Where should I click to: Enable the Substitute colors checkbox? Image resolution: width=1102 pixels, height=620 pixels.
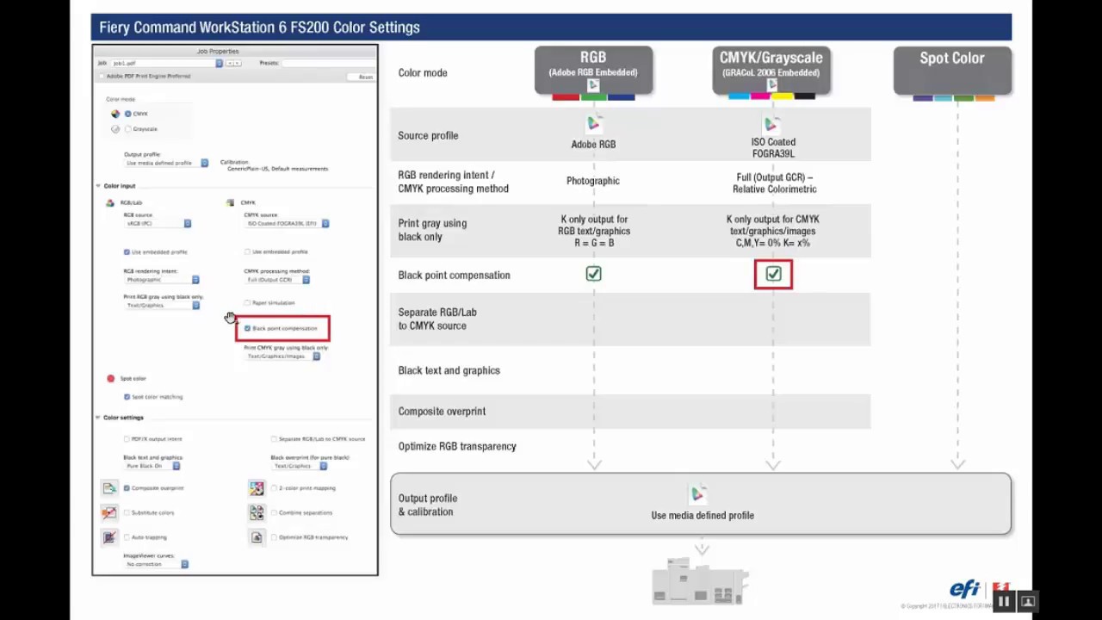127,512
